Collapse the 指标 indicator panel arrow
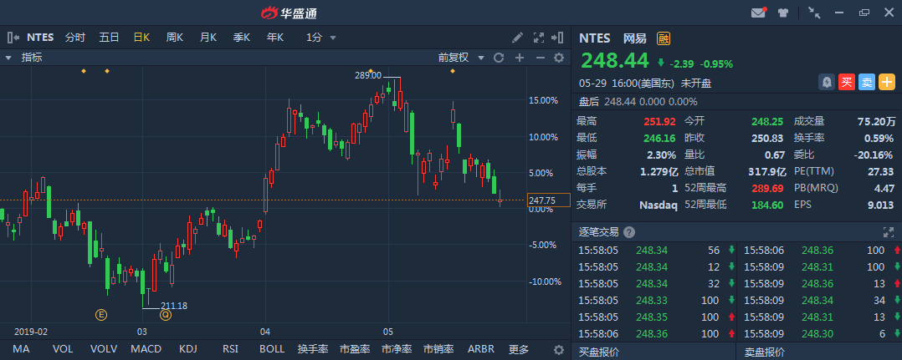902x360 pixels. (x=8, y=58)
